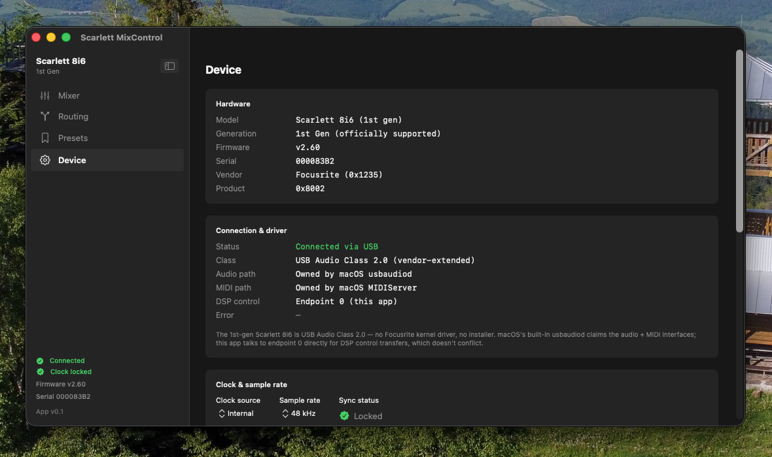
Task: Click the Device gear icon
Action: (44, 160)
